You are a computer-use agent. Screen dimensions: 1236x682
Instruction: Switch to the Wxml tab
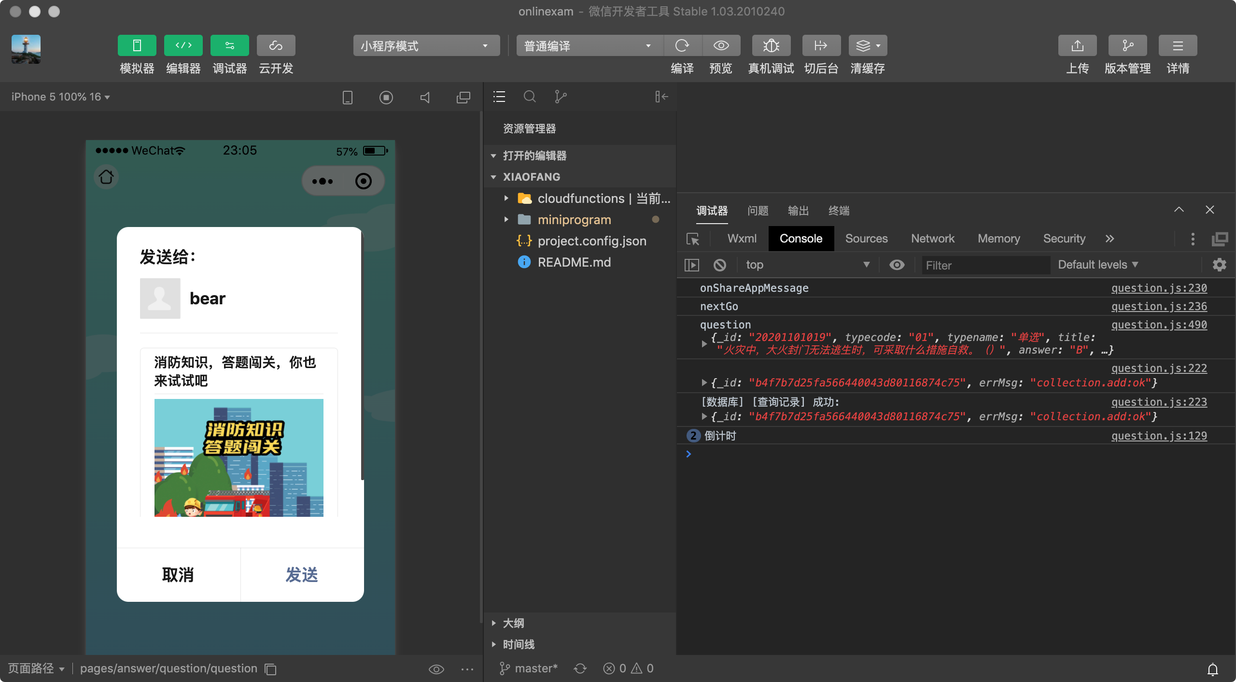pyautogui.click(x=742, y=239)
